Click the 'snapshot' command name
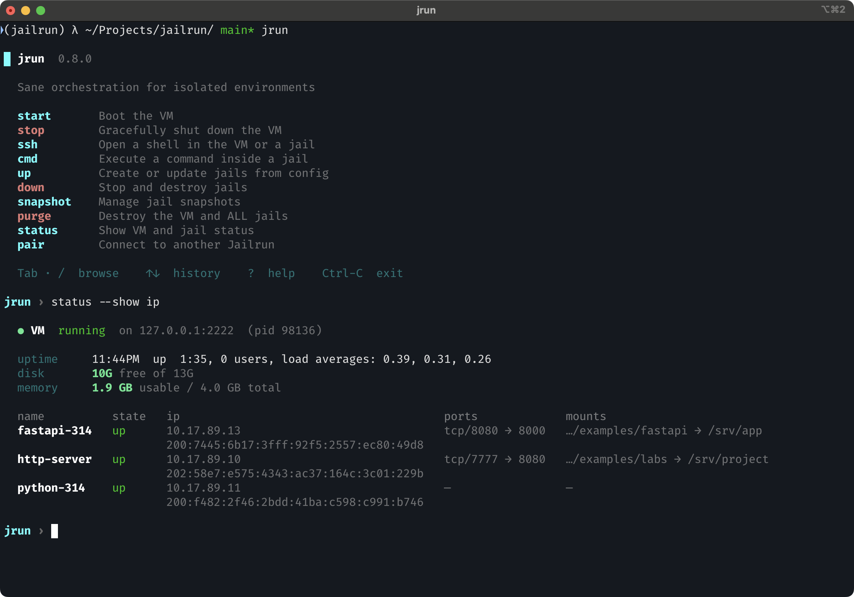The width and height of the screenshot is (854, 597). [x=44, y=202]
